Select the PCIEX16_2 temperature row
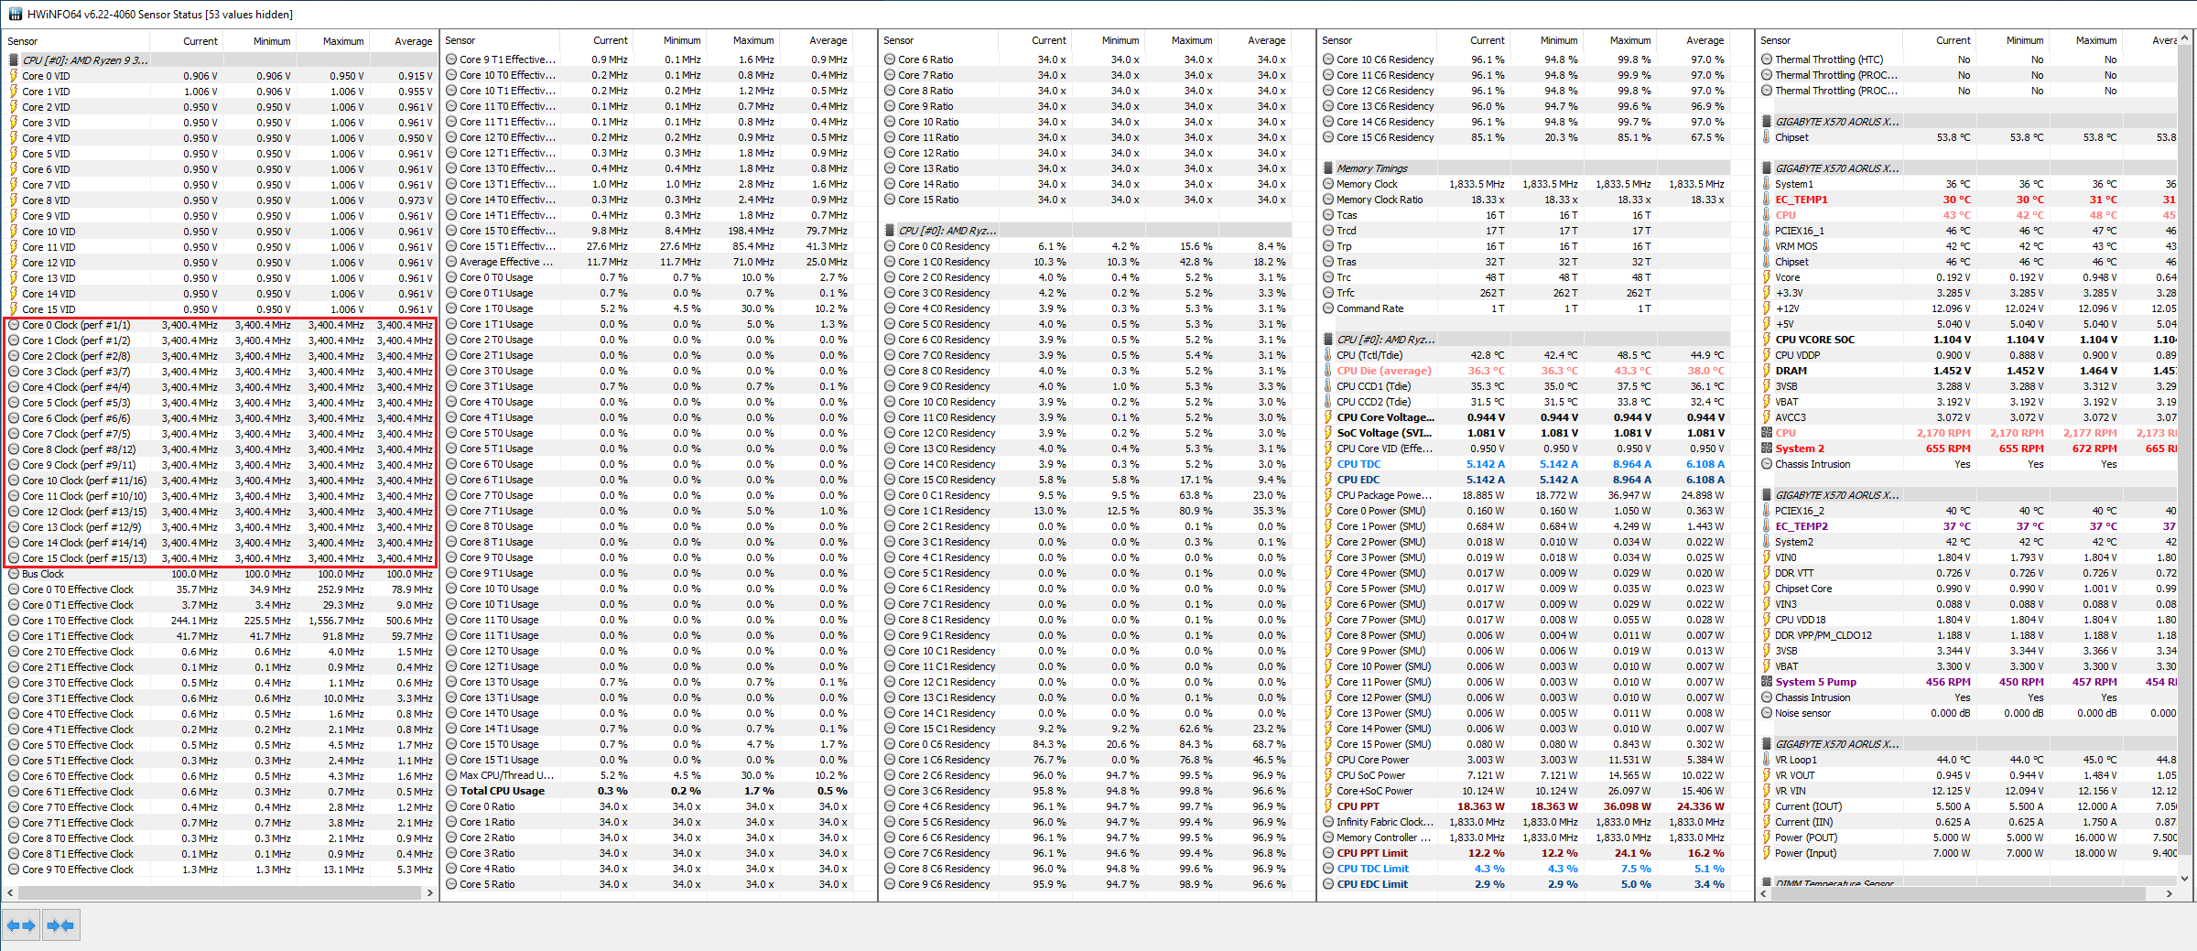 (1968, 511)
